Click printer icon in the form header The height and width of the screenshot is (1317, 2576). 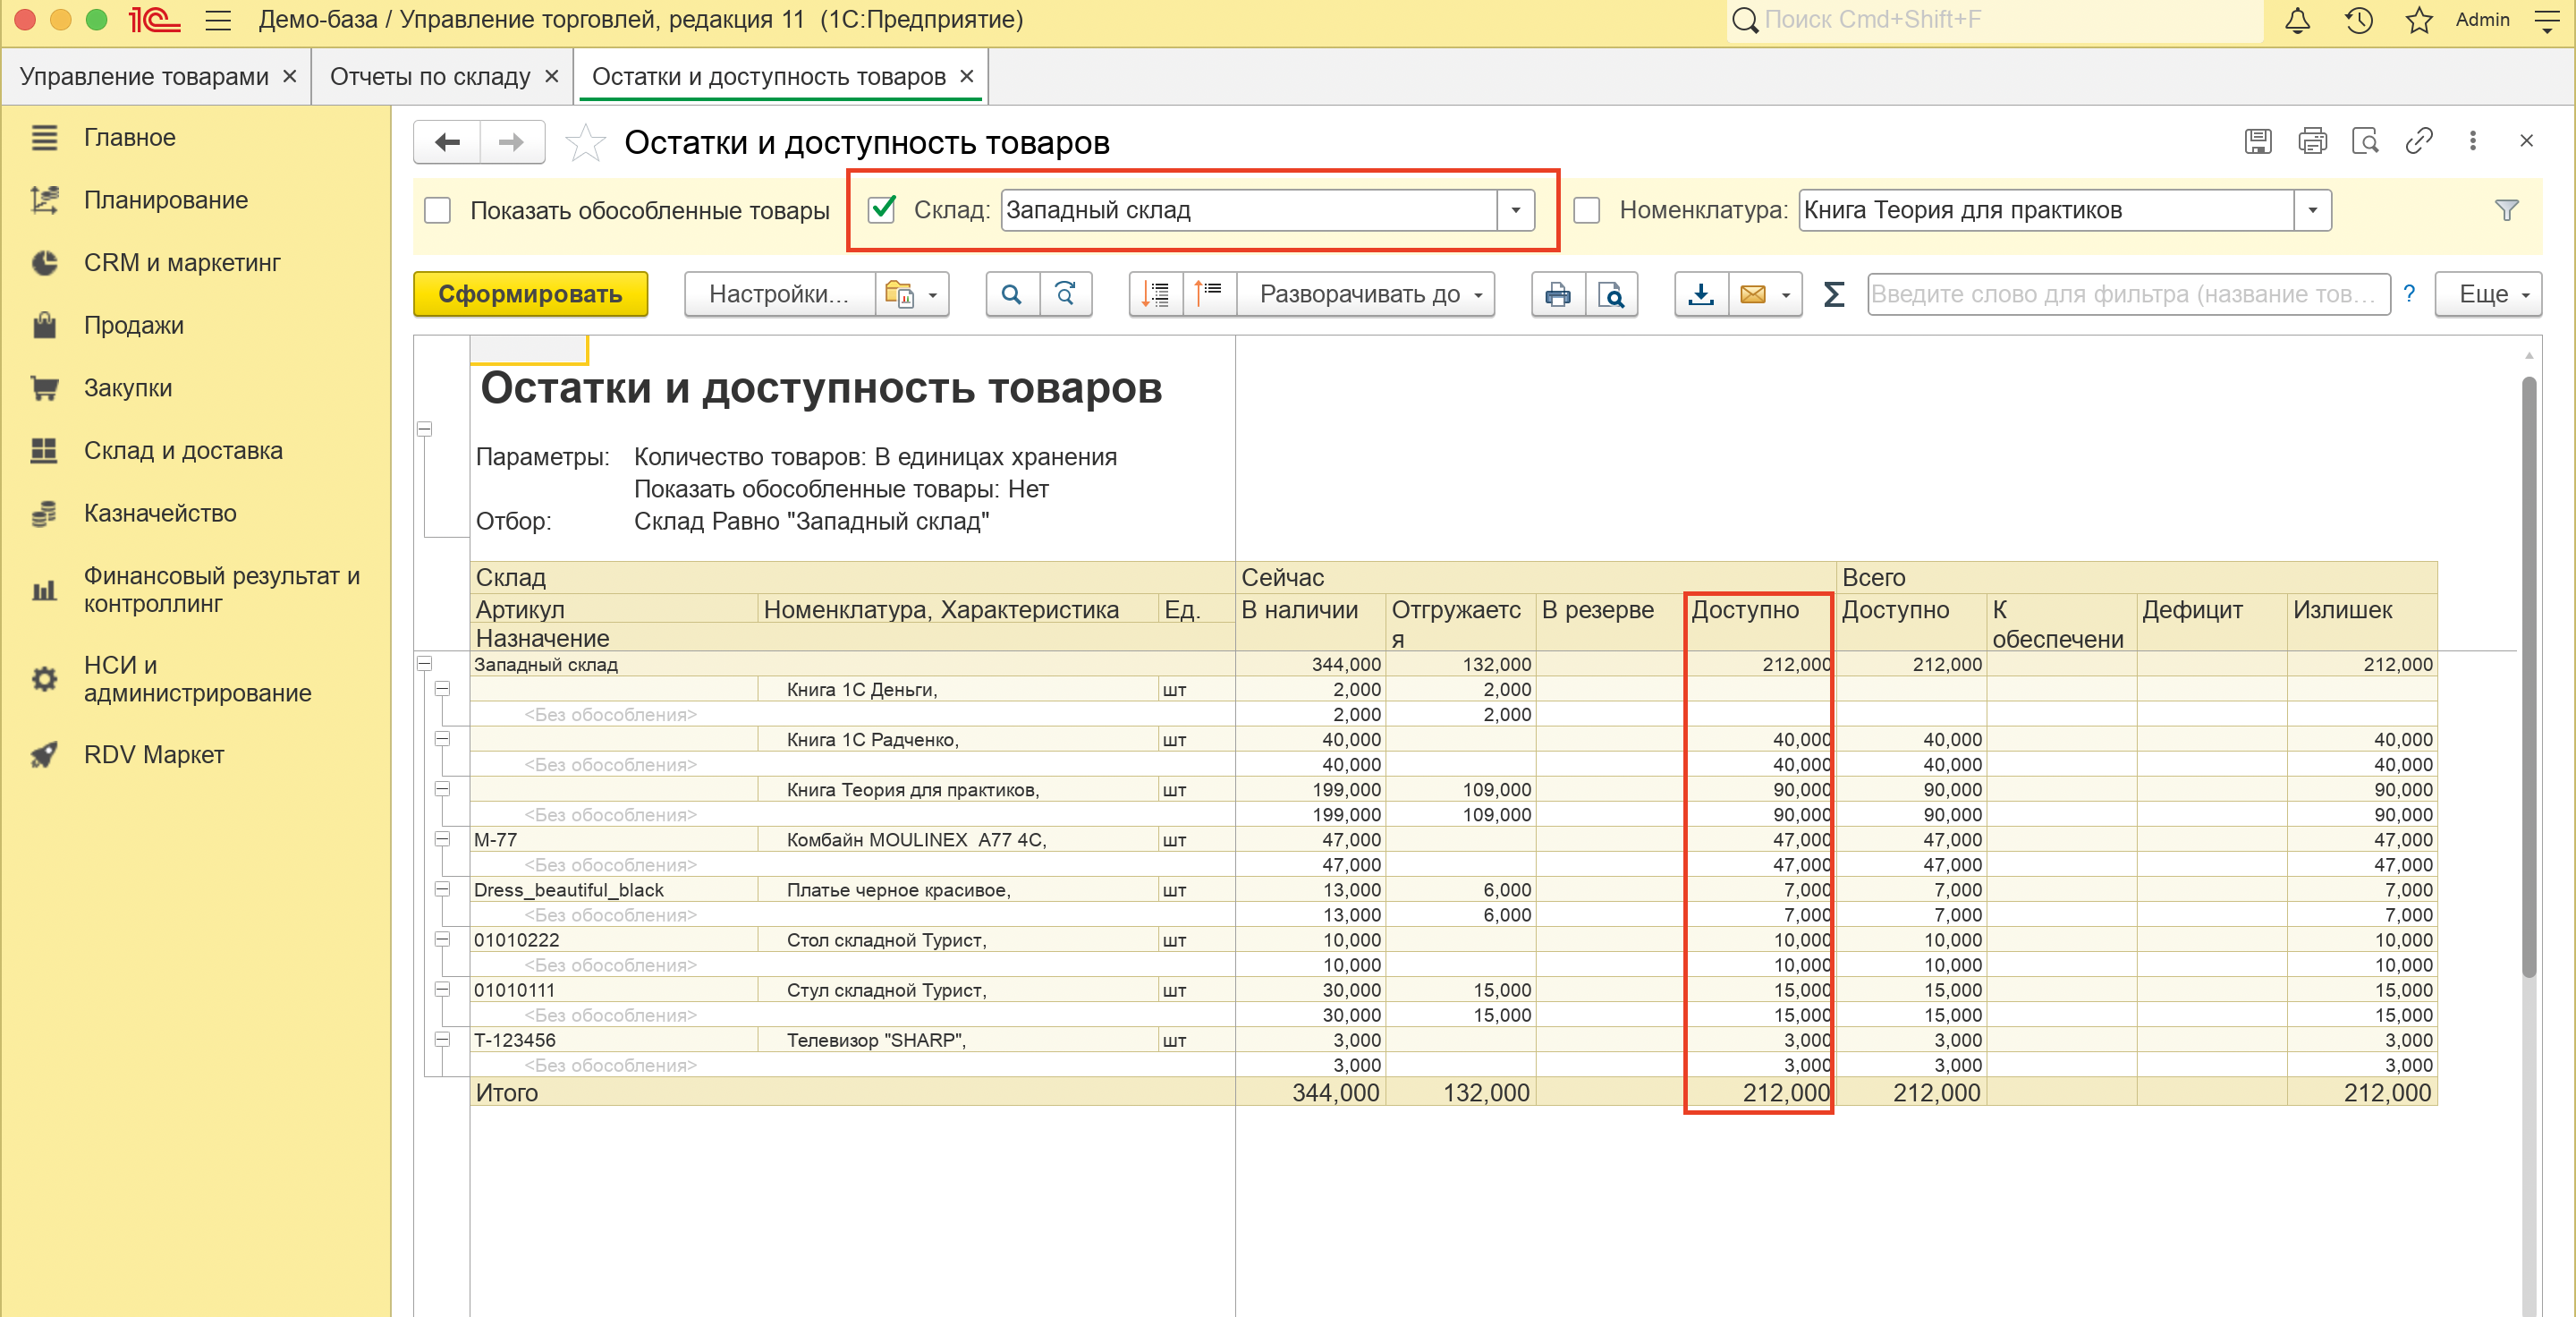(x=2312, y=141)
